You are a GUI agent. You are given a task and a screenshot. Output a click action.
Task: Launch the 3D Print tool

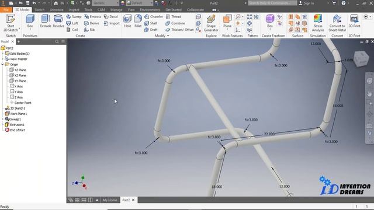pos(354,21)
